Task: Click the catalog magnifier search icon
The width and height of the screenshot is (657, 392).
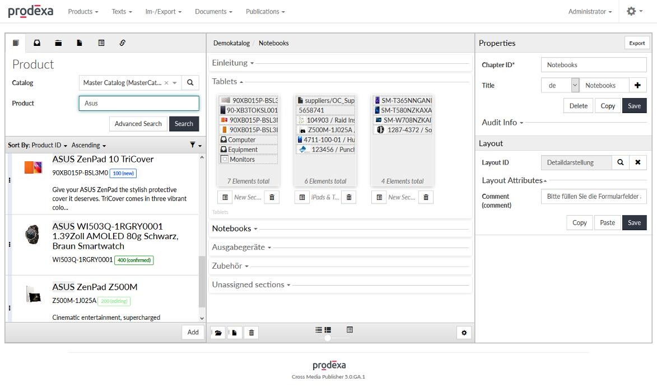Action: point(190,83)
